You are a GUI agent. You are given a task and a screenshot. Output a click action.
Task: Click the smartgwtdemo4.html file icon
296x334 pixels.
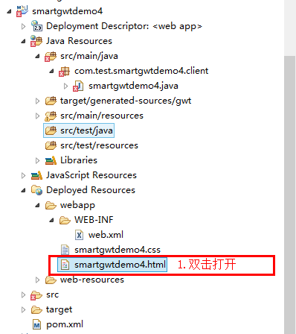[65, 265]
